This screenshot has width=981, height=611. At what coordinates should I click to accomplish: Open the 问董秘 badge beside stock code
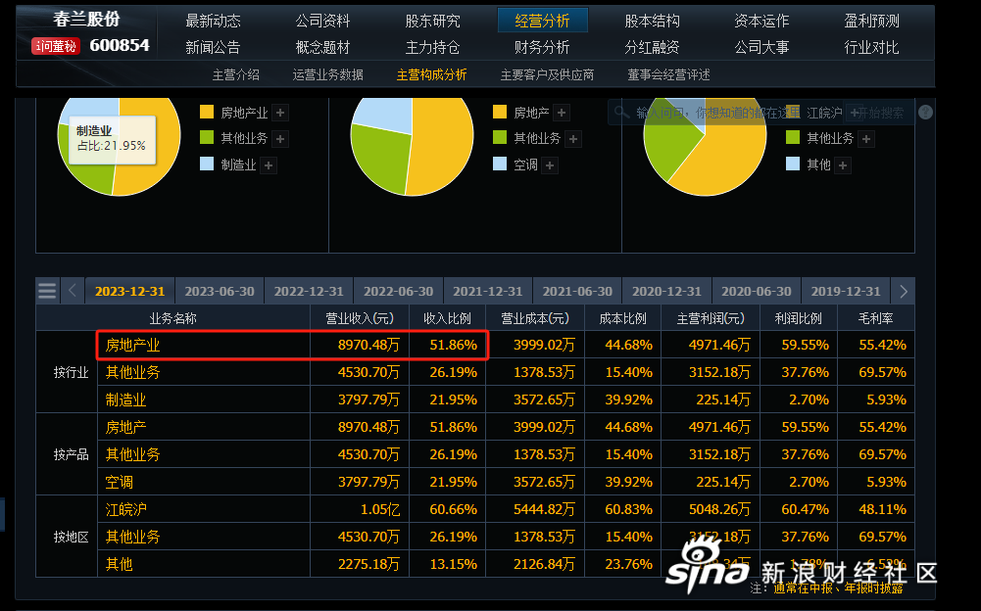(x=56, y=46)
